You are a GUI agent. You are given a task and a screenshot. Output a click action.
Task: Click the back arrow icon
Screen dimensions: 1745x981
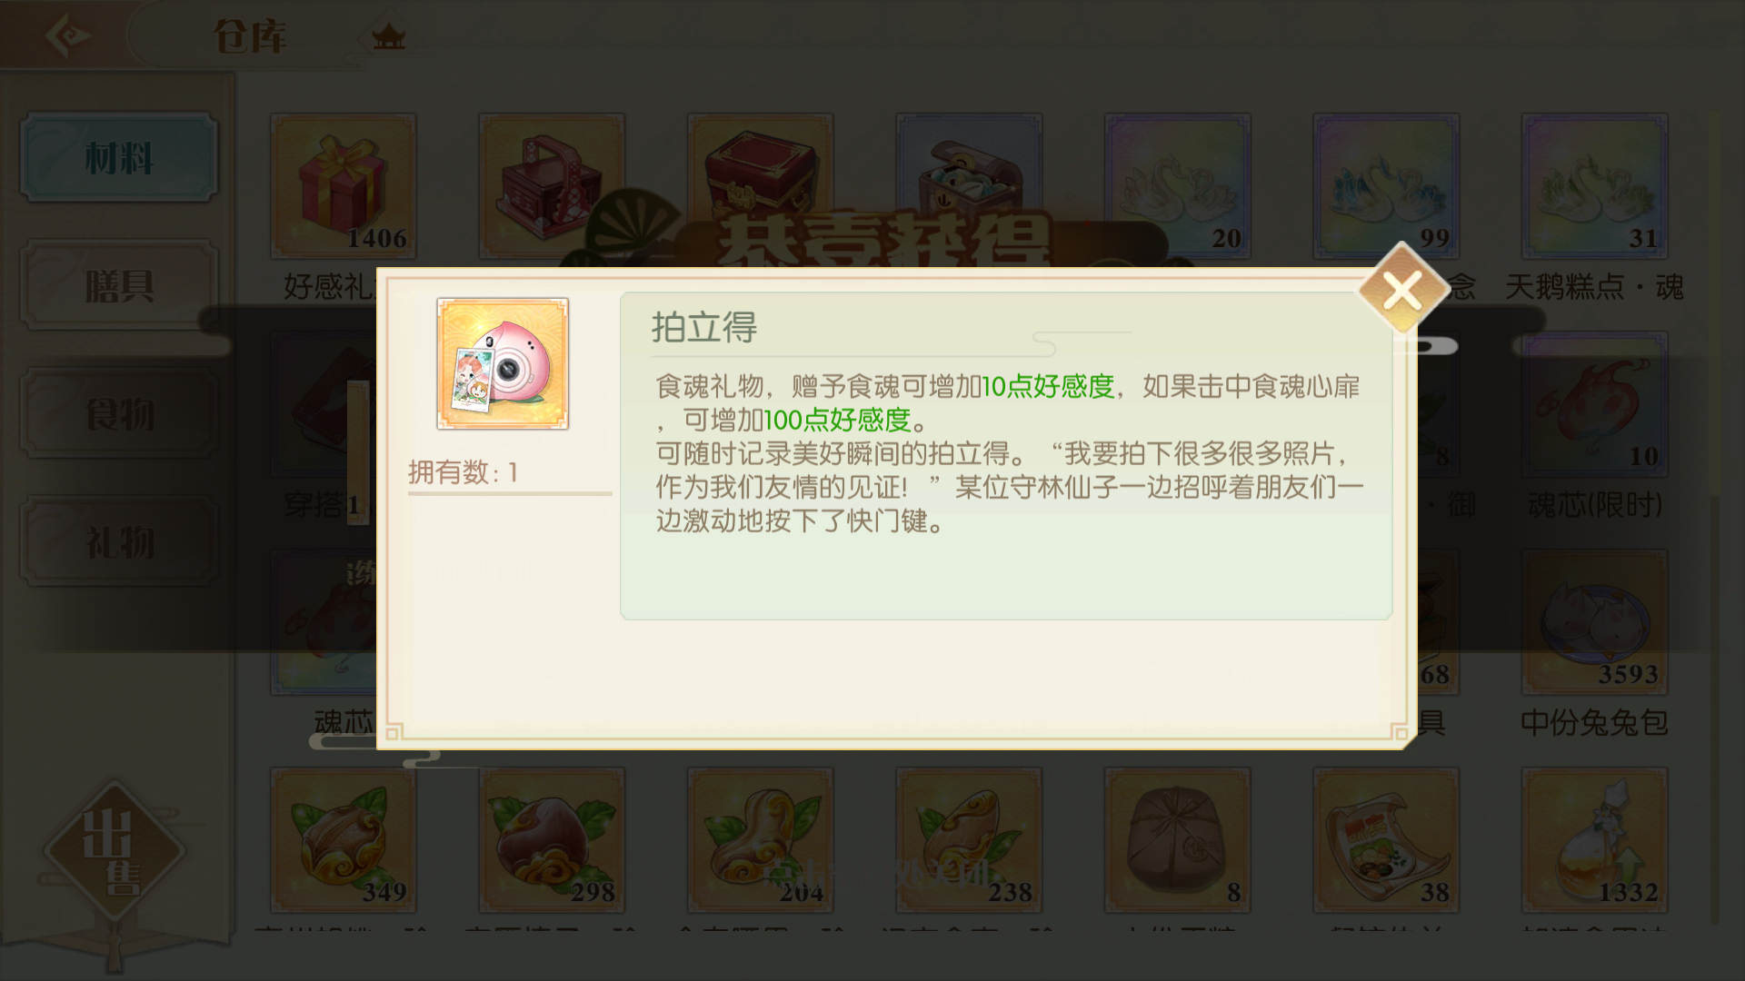click(67, 36)
